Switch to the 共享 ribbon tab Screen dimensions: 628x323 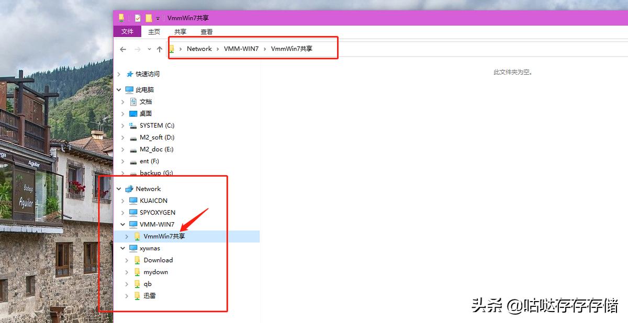(180, 31)
